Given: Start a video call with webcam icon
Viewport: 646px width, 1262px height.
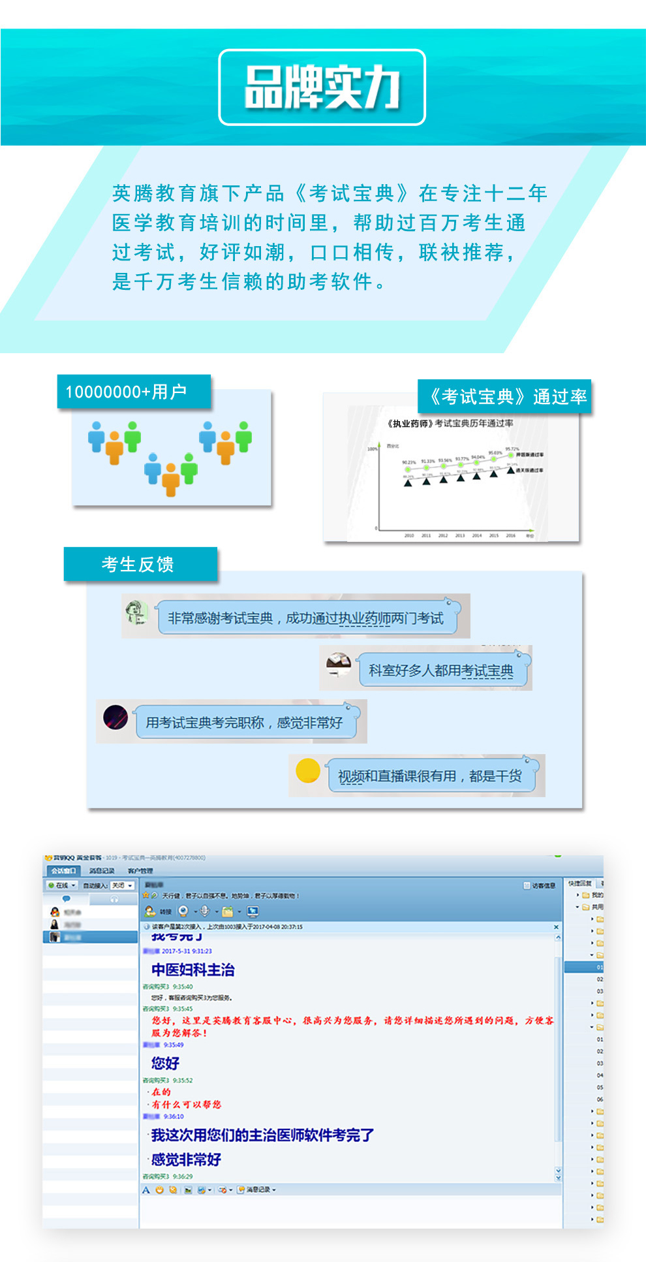Looking at the screenshot, I should (183, 911).
